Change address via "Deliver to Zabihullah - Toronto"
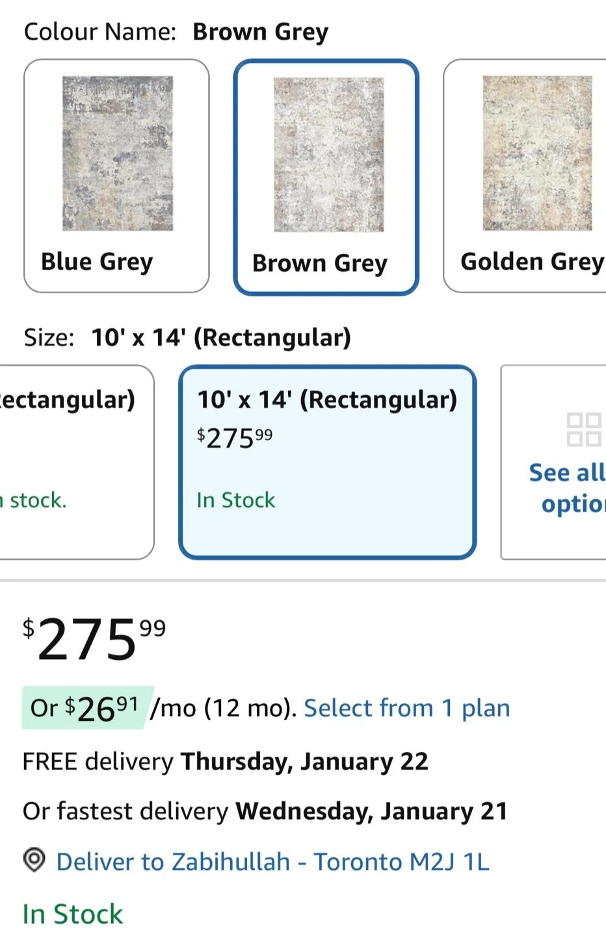 point(272,862)
